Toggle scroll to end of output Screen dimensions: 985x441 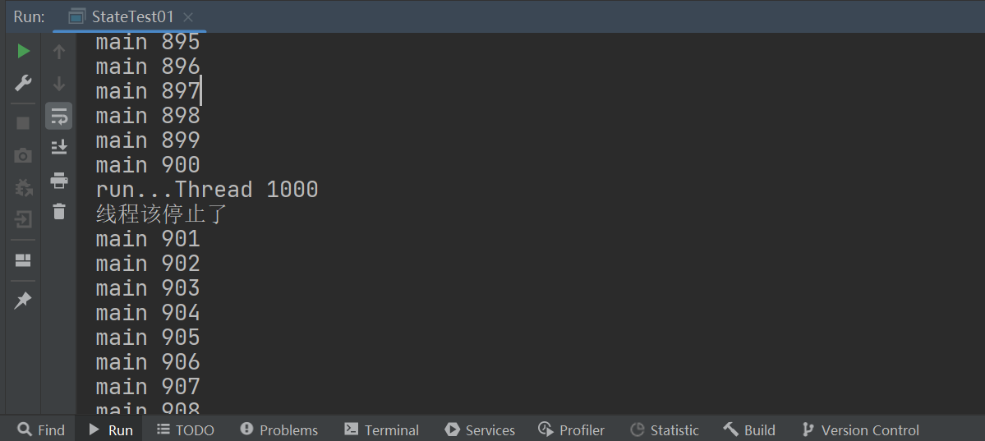[58, 147]
